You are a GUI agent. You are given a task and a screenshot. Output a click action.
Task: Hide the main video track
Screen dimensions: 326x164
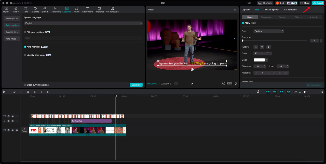click(13, 130)
